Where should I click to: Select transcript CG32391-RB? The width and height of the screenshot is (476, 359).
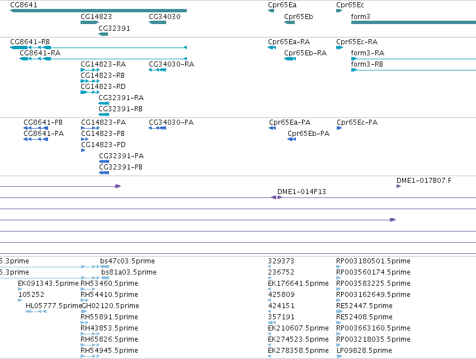click(x=104, y=115)
